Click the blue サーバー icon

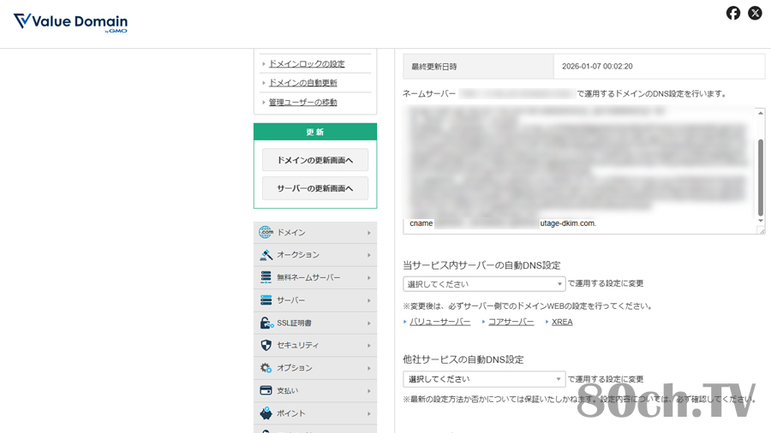click(266, 300)
